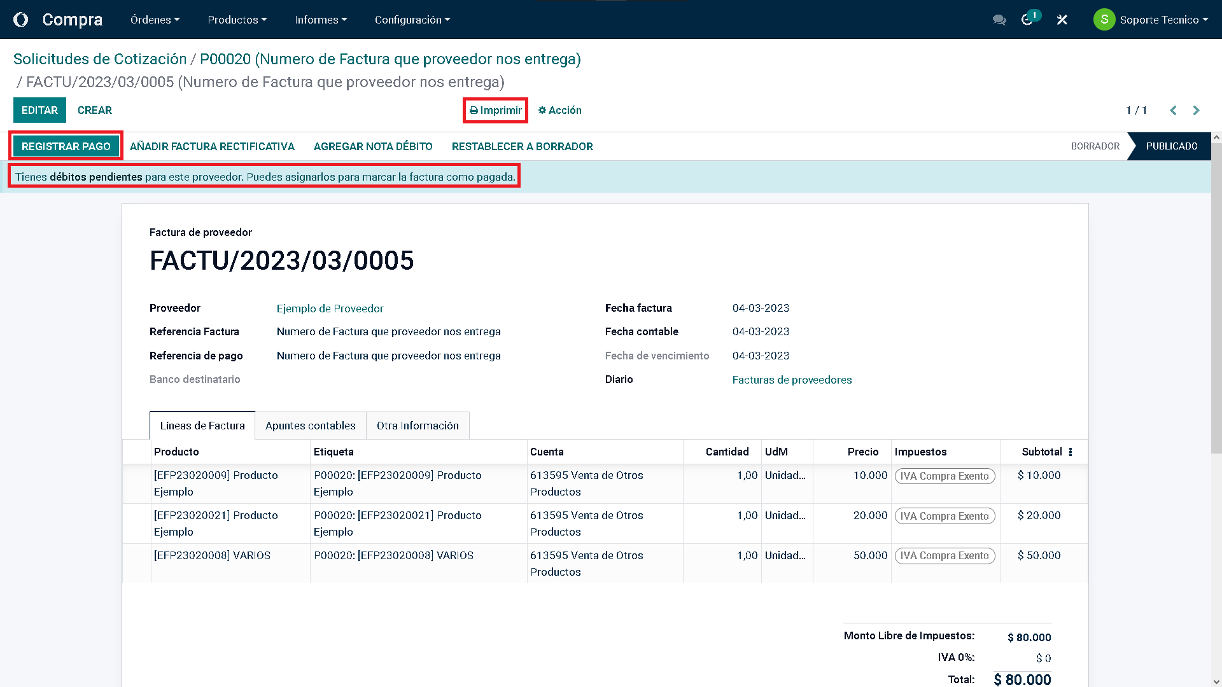Click the Restablecer a Borrador button
This screenshot has width=1222, height=687.
pyautogui.click(x=522, y=146)
